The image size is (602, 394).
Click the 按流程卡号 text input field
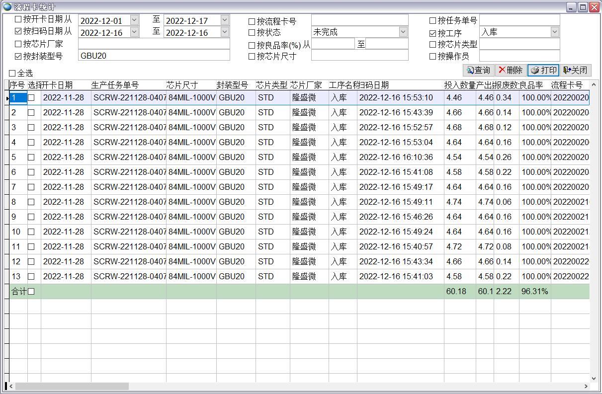359,20
